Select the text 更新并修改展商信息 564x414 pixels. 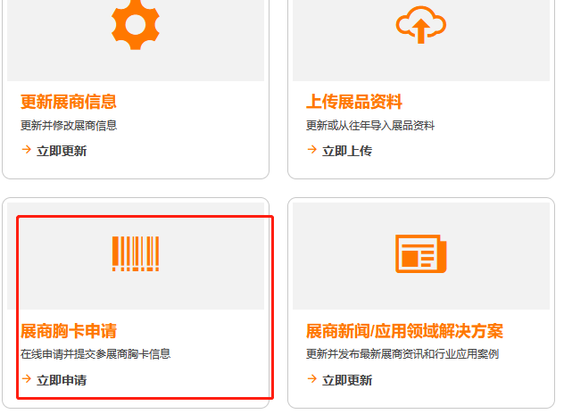69,126
